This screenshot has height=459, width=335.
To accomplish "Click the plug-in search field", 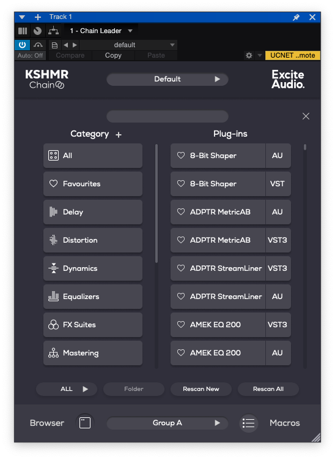I will click(x=167, y=116).
